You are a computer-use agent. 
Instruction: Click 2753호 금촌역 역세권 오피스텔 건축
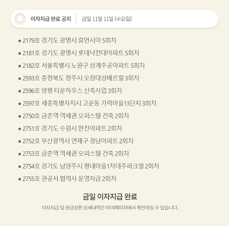76,154
